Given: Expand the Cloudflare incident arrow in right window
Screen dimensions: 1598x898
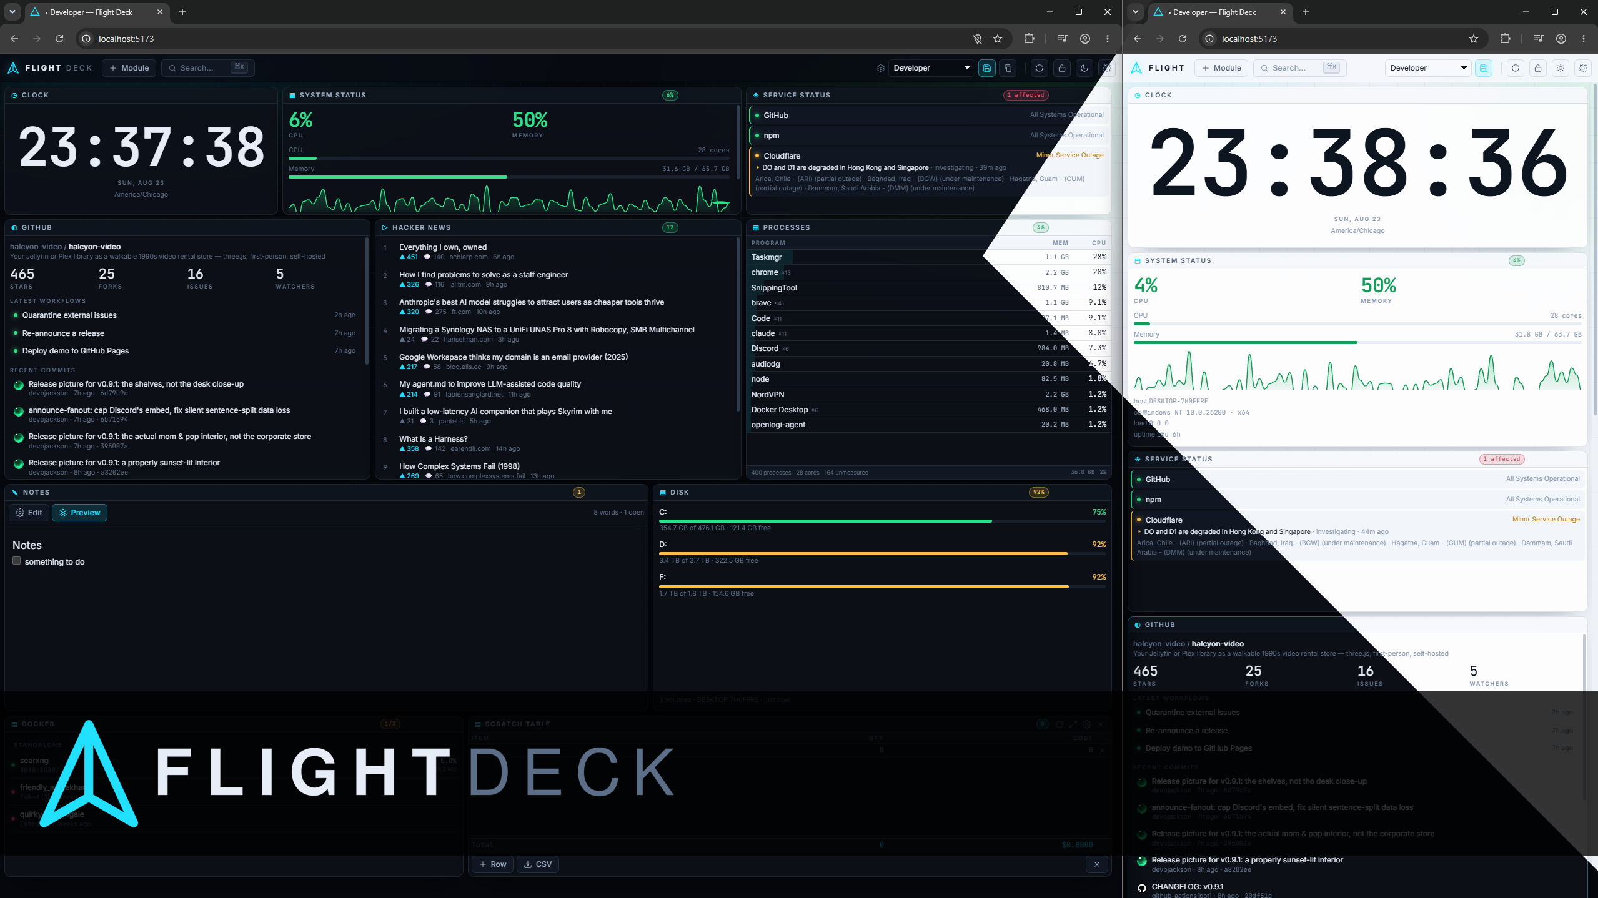Looking at the screenshot, I should [1139, 532].
